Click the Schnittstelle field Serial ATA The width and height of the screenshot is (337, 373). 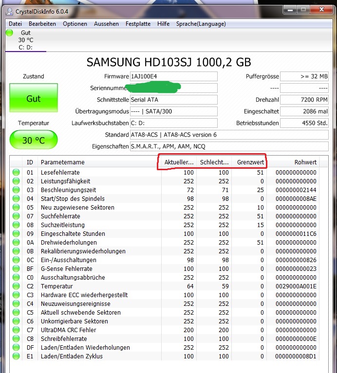point(174,100)
